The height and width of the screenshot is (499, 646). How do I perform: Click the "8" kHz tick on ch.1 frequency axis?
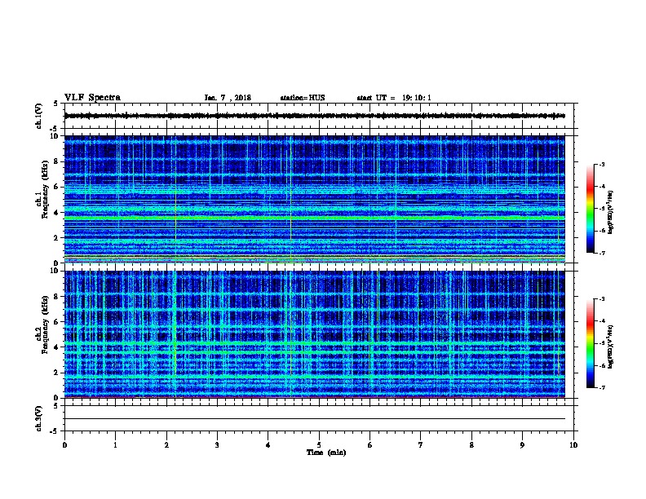(56, 161)
